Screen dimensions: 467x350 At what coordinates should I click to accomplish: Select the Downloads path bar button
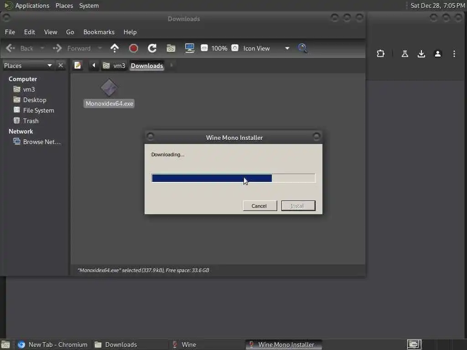[147, 66]
